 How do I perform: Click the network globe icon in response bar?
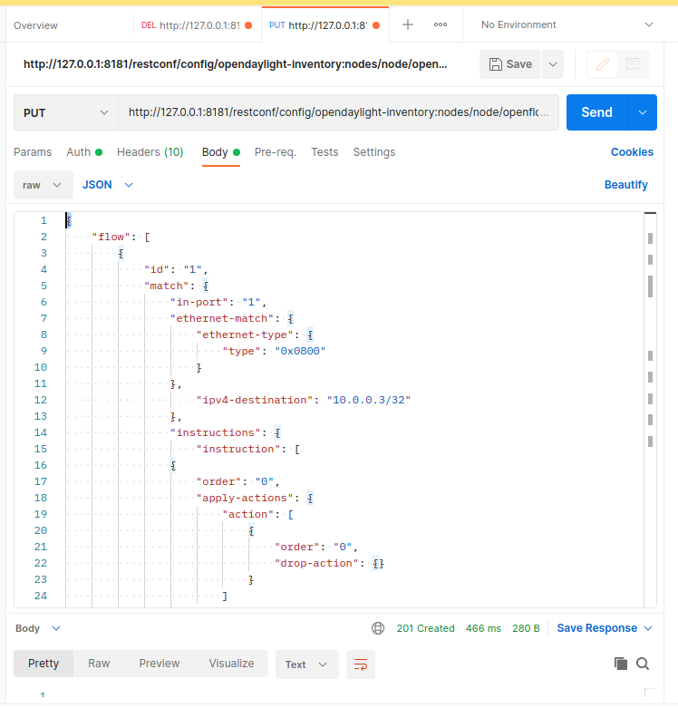point(378,628)
